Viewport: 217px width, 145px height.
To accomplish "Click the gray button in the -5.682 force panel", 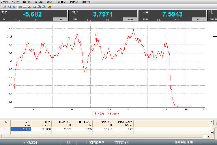I will (60, 19).
